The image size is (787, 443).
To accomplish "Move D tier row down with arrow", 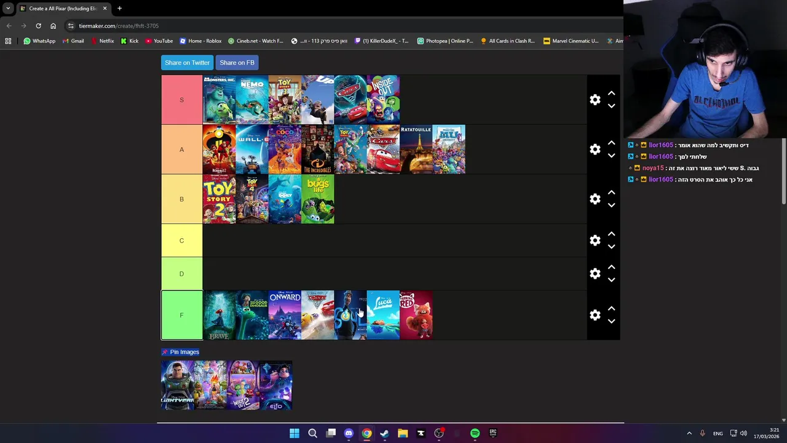I will pyautogui.click(x=611, y=280).
